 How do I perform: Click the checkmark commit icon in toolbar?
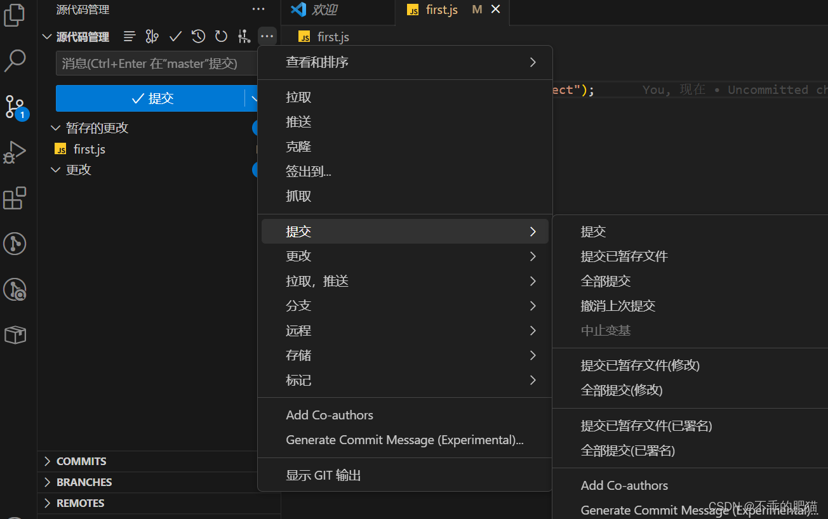[175, 36]
